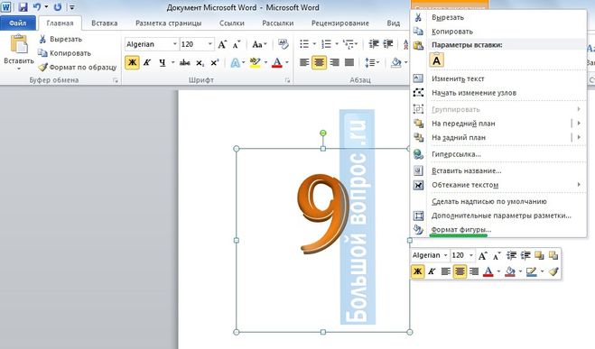Toggle italic К in the ribbon
This screenshot has height=349, width=595.
pyautogui.click(x=147, y=62)
